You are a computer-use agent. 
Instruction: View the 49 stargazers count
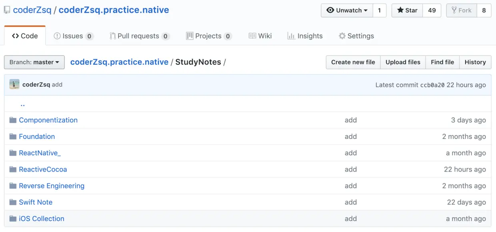click(432, 10)
